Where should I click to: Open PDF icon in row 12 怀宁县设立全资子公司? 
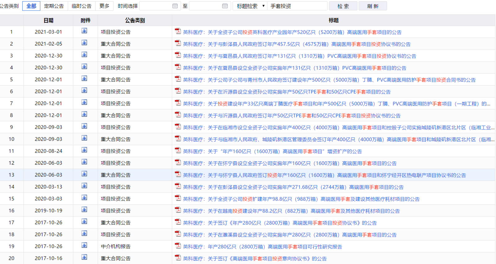pyautogui.click(x=178, y=162)
